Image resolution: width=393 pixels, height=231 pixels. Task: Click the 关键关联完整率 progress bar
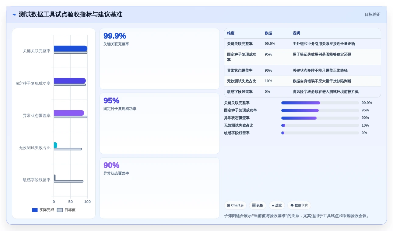point(320,103)
